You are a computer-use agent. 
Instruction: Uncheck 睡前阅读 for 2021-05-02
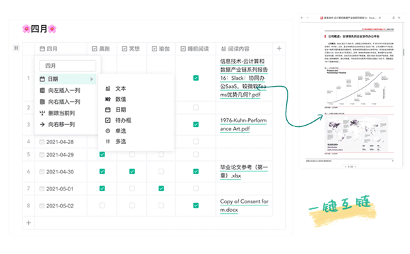(196, 206)
